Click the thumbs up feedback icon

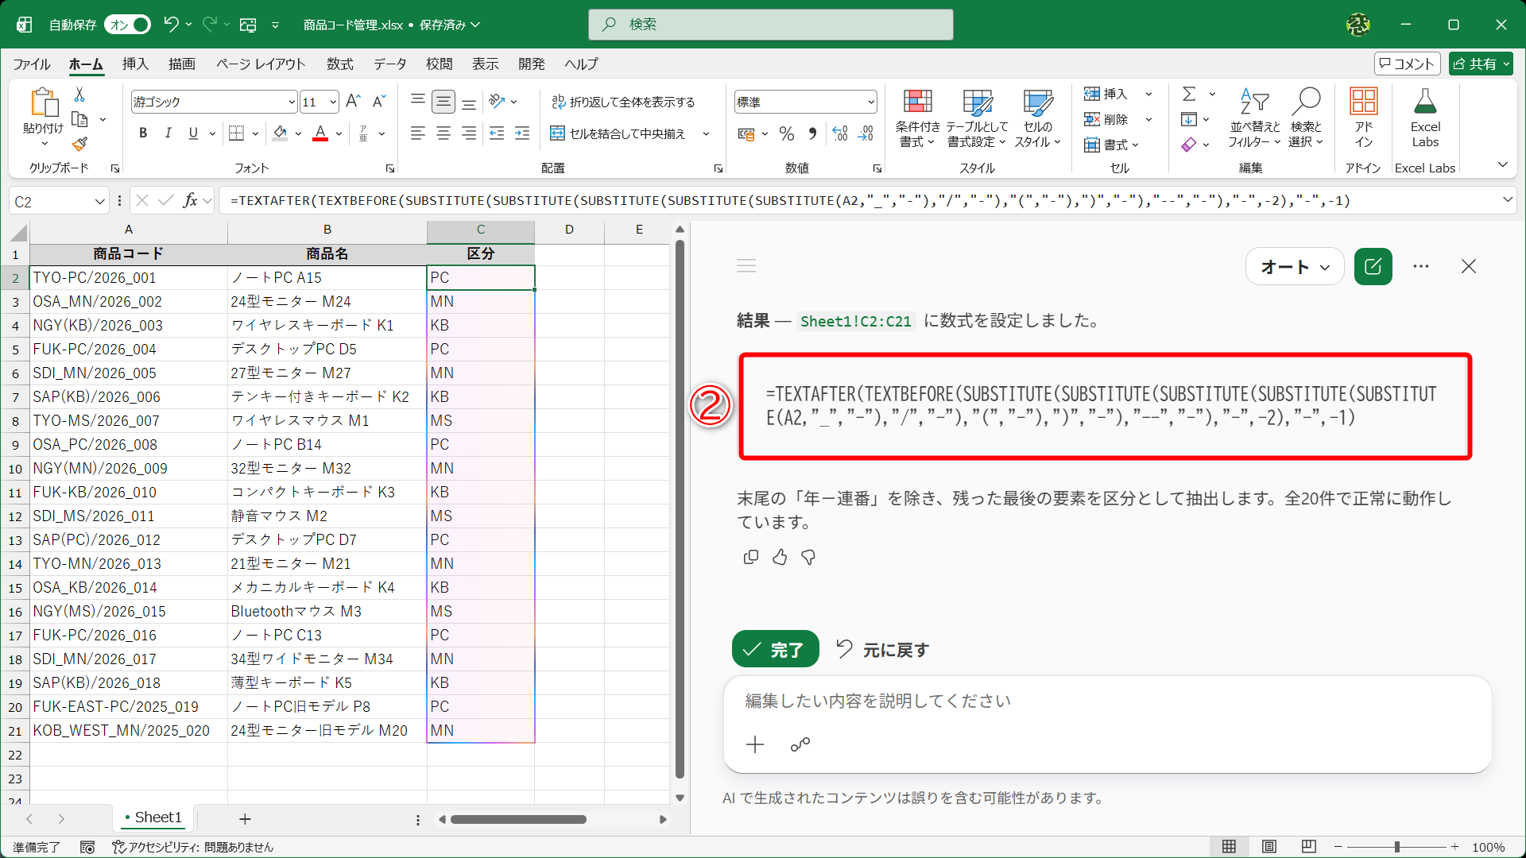tap(780, 557)
